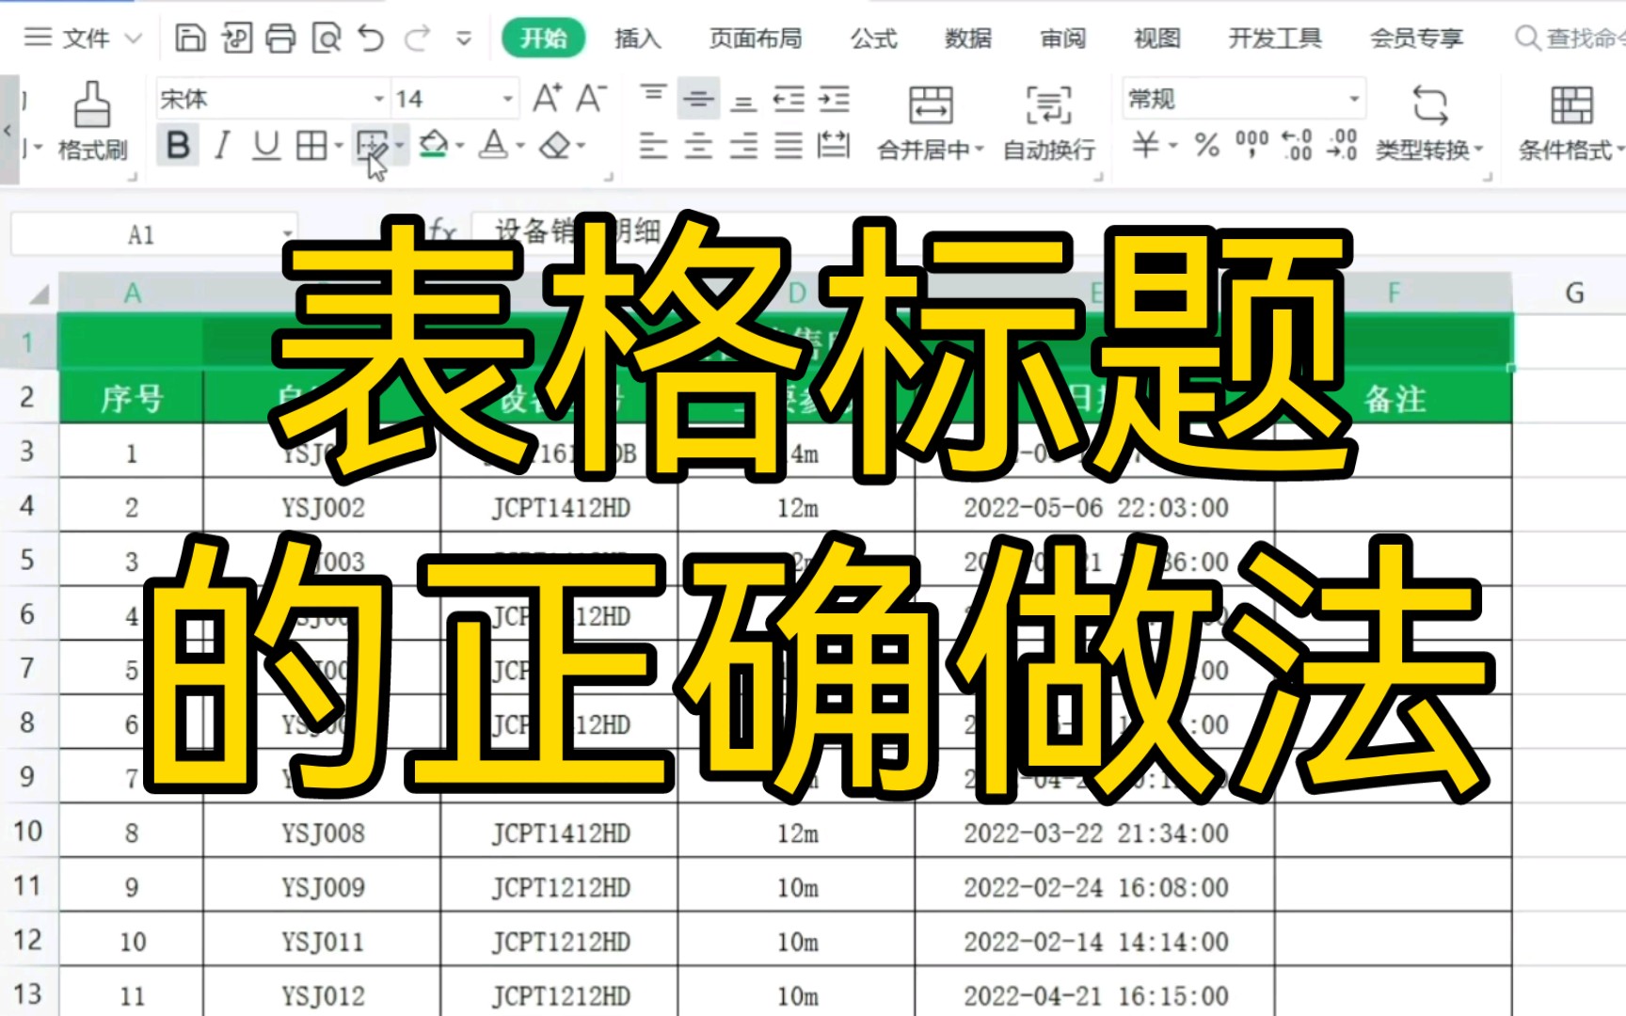Expand the fill color dropdown arrow
The height and width of the screenshot is (1016, 1626).
(460, 147)
